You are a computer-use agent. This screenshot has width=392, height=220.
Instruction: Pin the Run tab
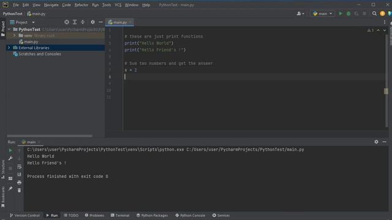10,188
